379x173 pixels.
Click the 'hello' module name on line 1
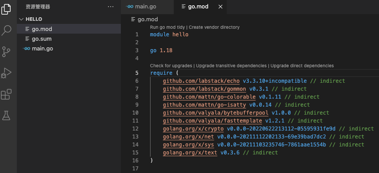(x=180, y=35)
